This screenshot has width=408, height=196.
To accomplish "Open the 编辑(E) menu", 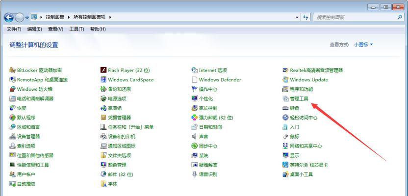I will [35, 29].
